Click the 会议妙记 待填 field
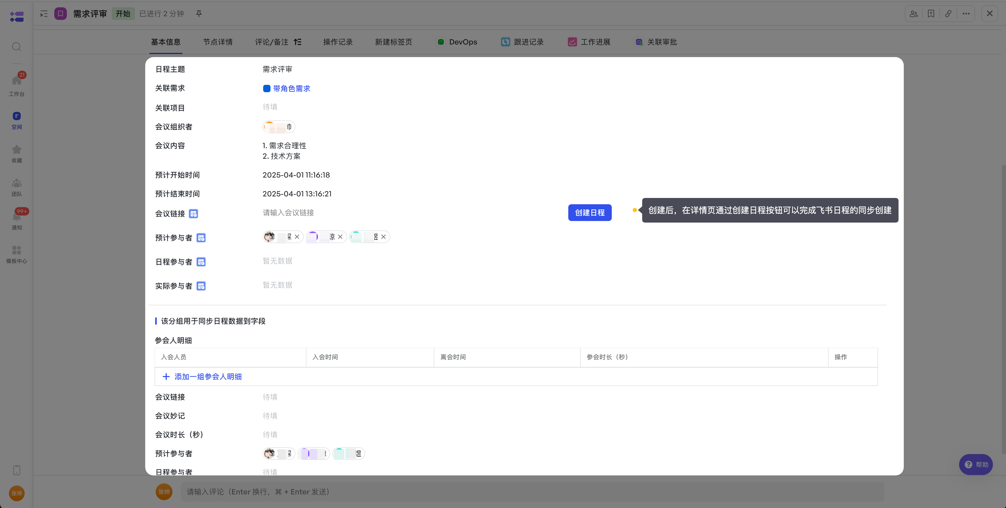Image resolution: width=1006 pixels, height=508 pixels. [270, 416]
